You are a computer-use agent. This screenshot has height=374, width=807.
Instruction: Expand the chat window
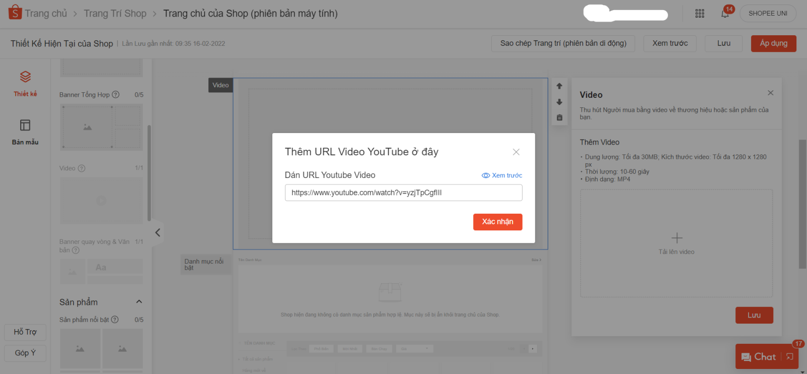coord(790,357)
